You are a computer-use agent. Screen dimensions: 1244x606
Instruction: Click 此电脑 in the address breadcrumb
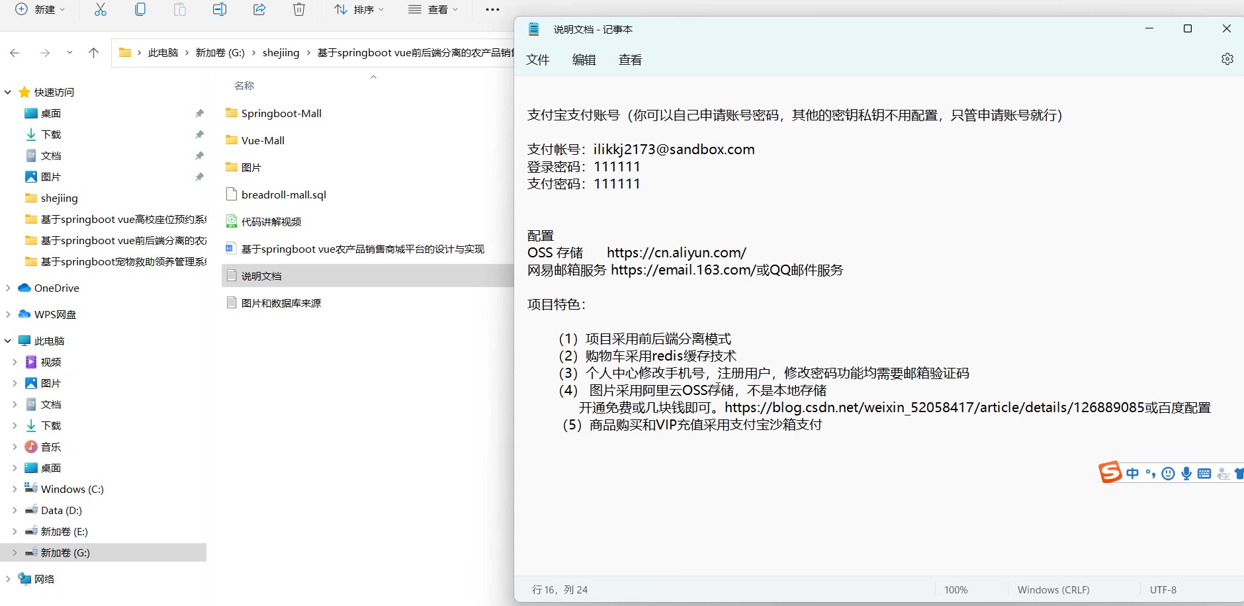point(163,53)
